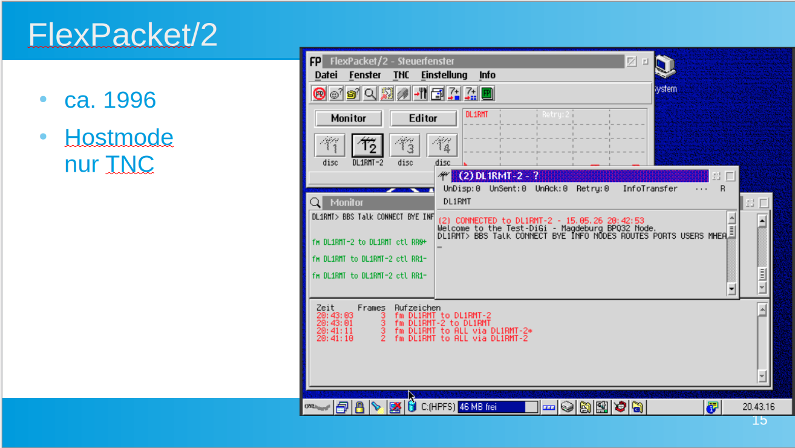The width and height of the screenshot is (795, 448).
Task: Click the second 7+ toolbar icon with grid
Action: (x=470, y=93)
